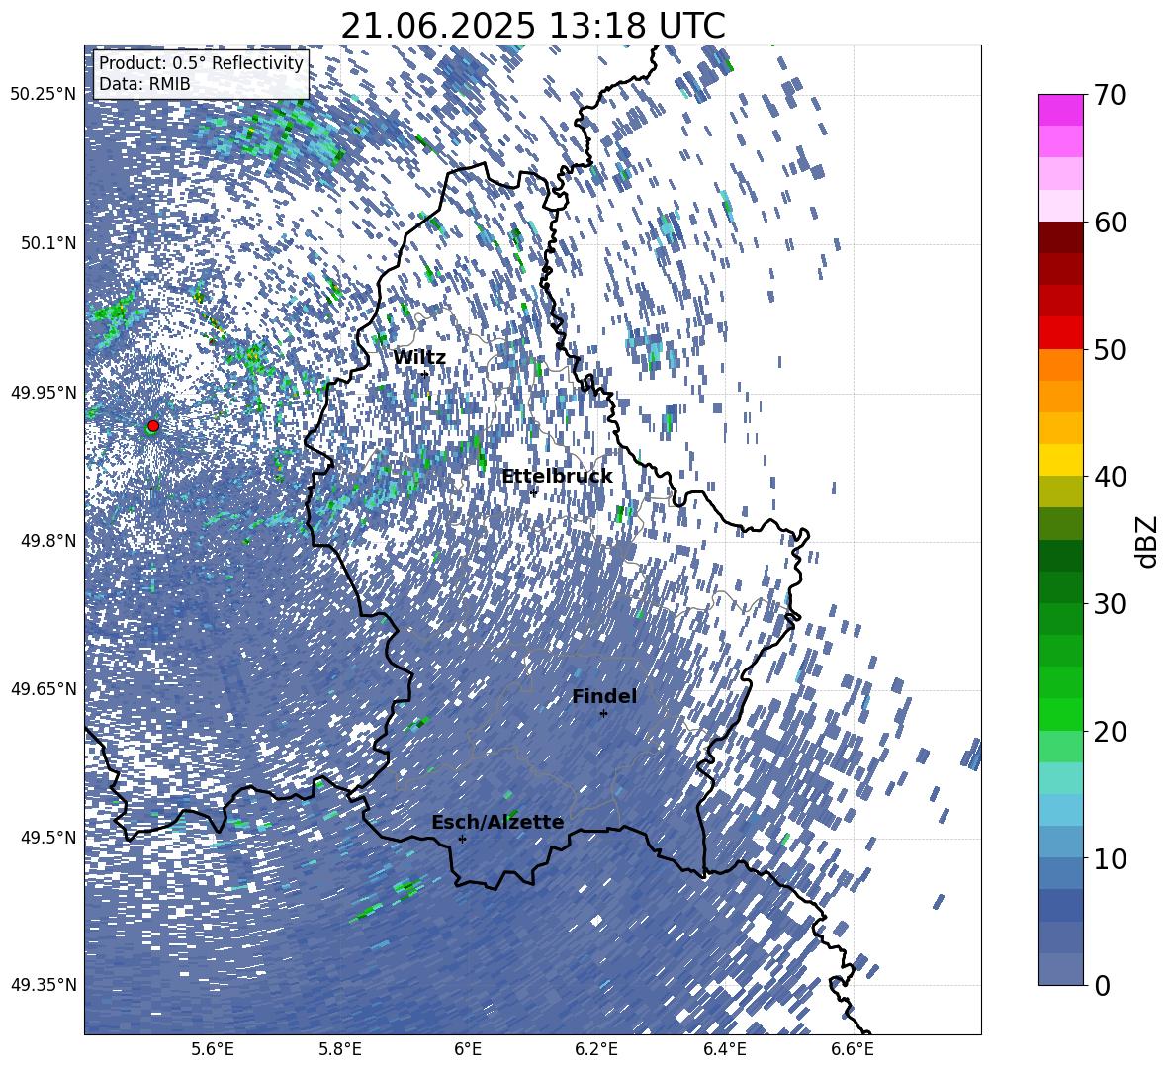Click the Data: RMIB text
1171x1069 pixels.
[x=144, y=84]
